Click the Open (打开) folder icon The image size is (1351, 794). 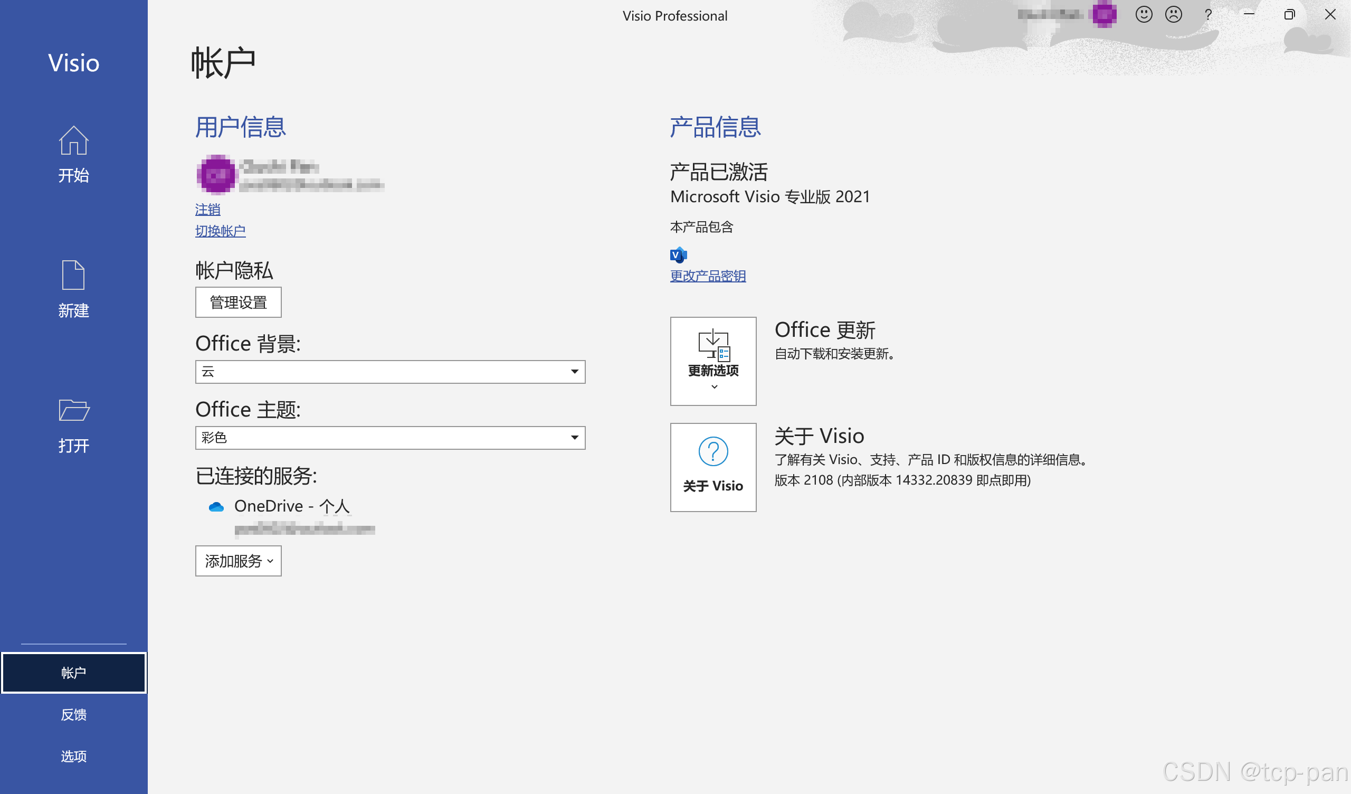click(x=73, y=410)
